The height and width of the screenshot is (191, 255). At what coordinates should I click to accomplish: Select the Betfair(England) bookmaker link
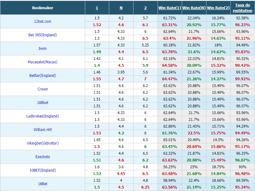pos(43,76)
